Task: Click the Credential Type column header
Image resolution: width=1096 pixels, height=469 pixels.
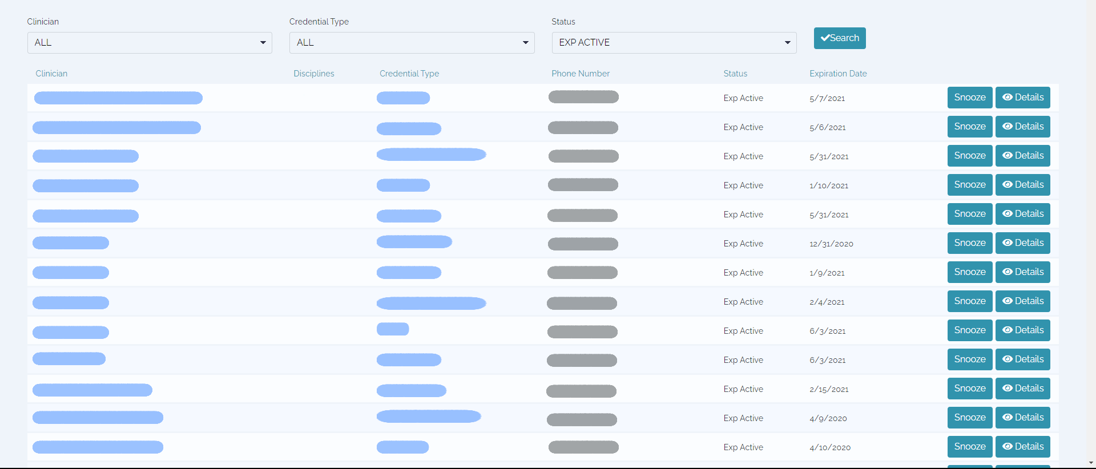Action: (x=409, y=74)
